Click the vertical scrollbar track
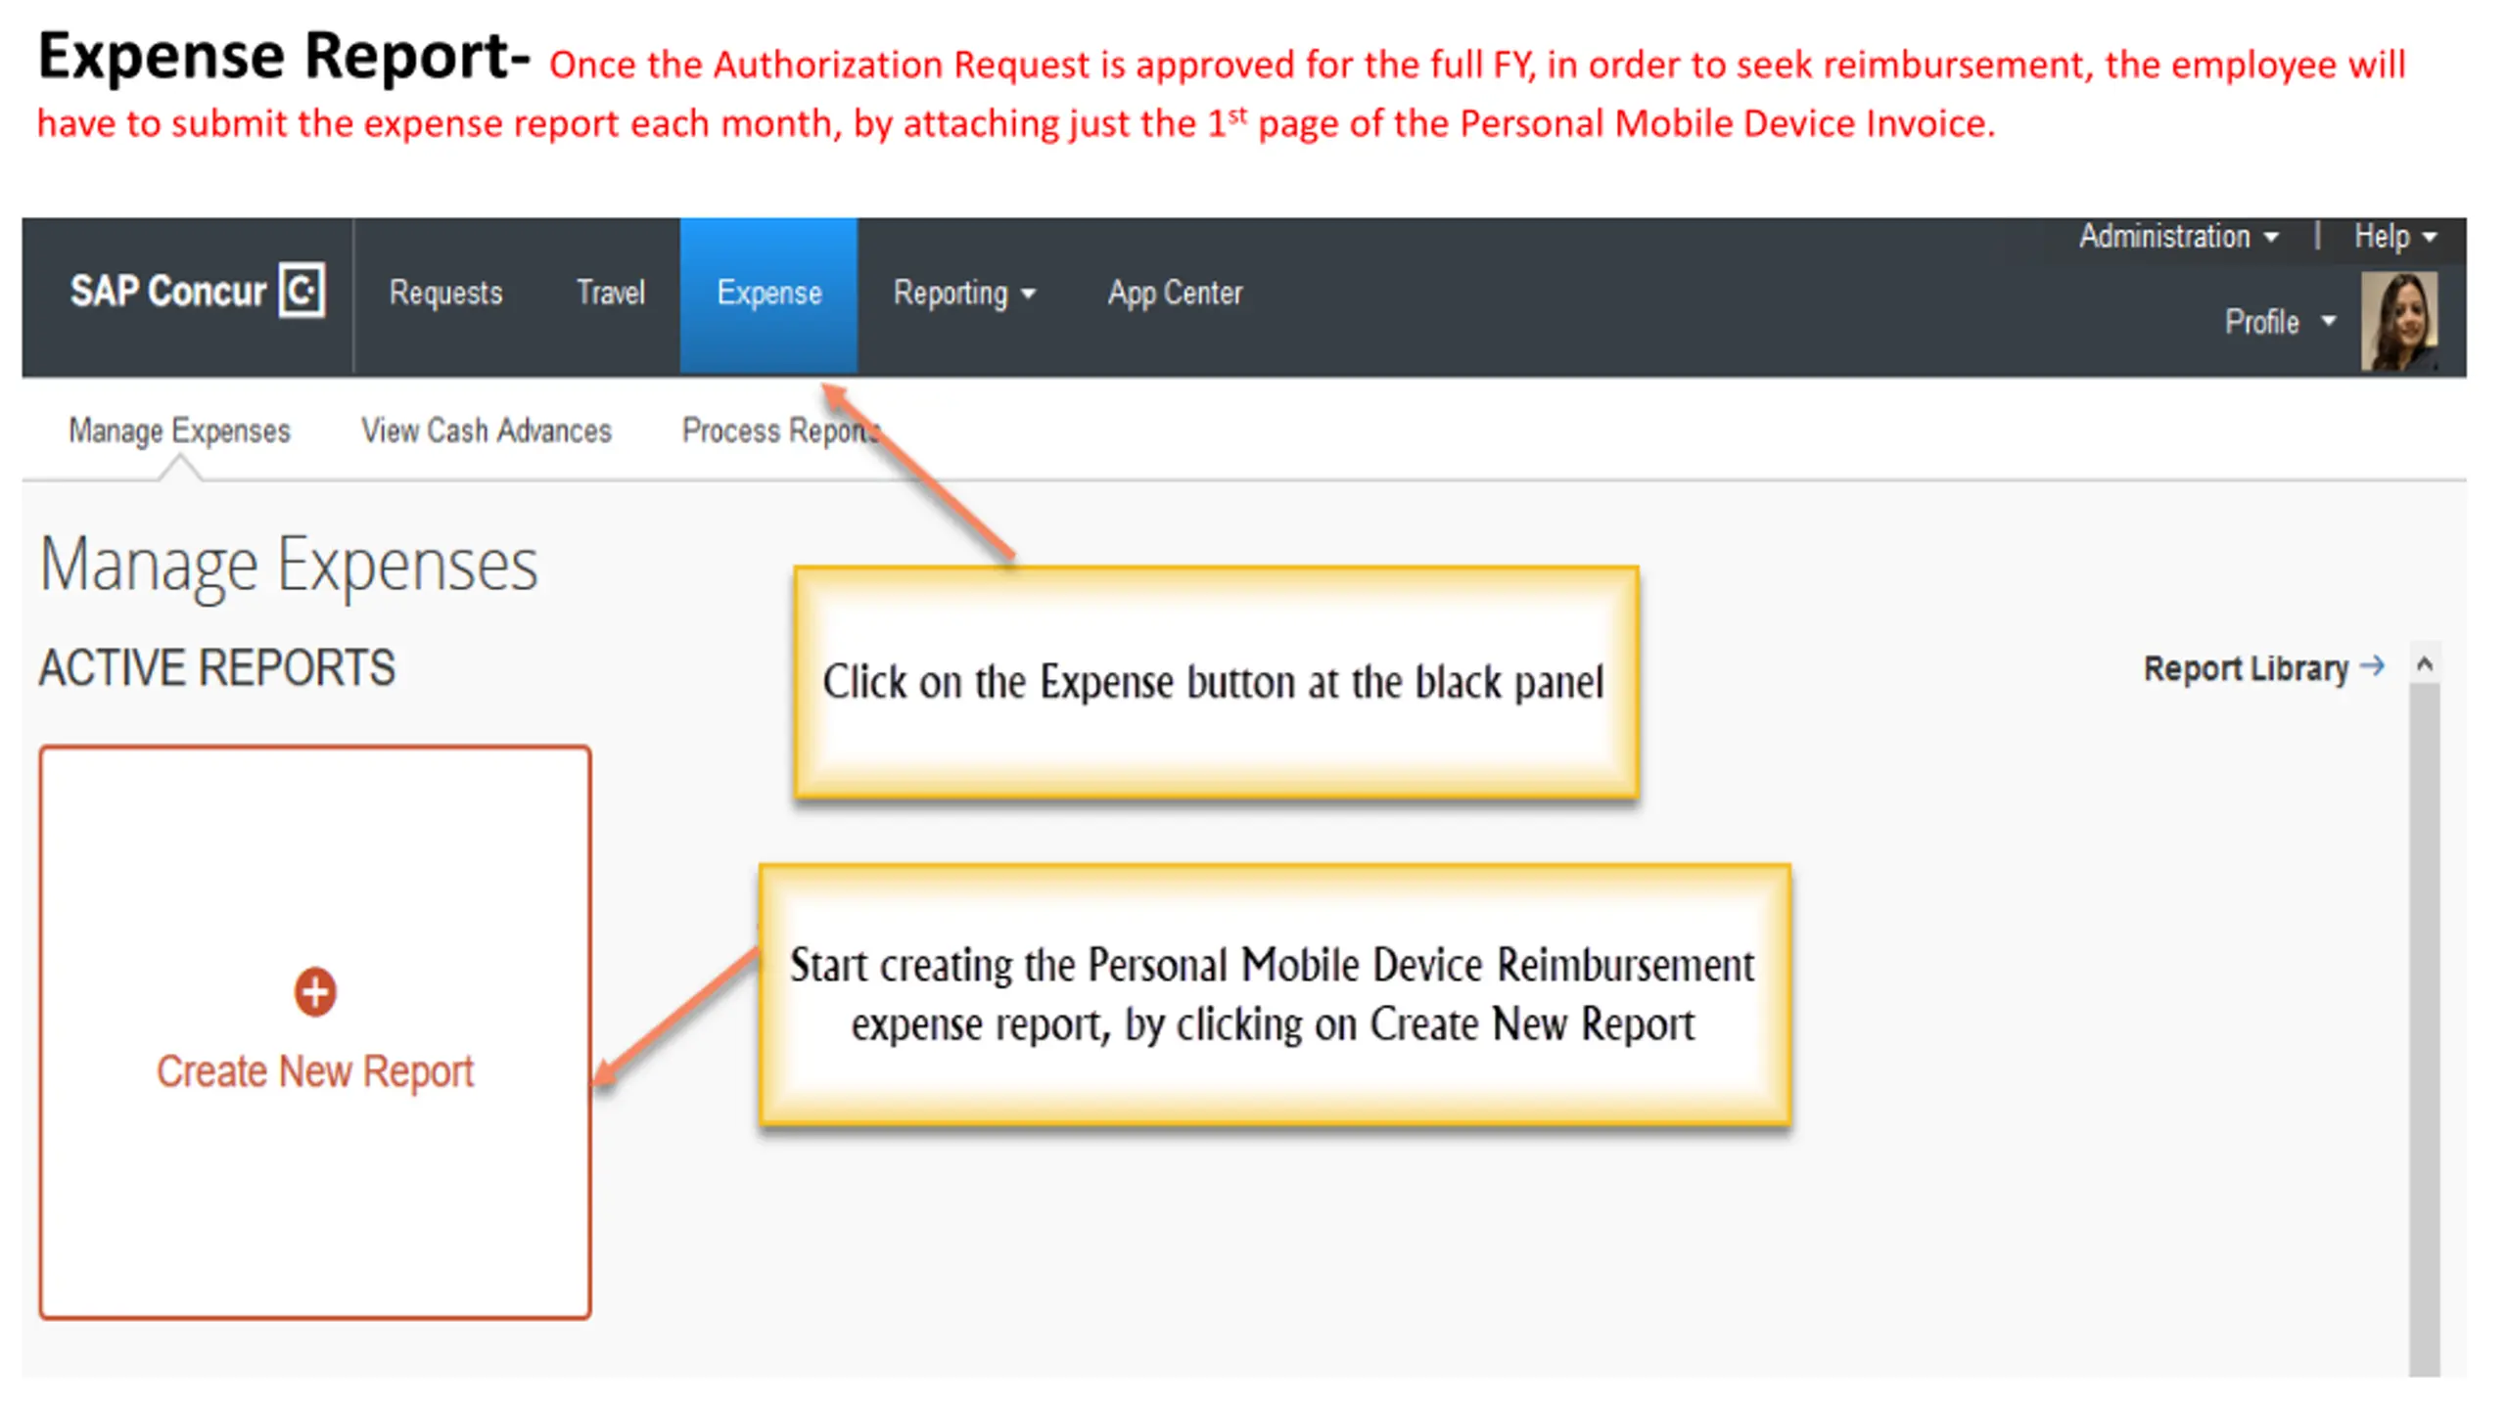The height and width of the screenshot is (1409, 2506). pos(2425,1027)
